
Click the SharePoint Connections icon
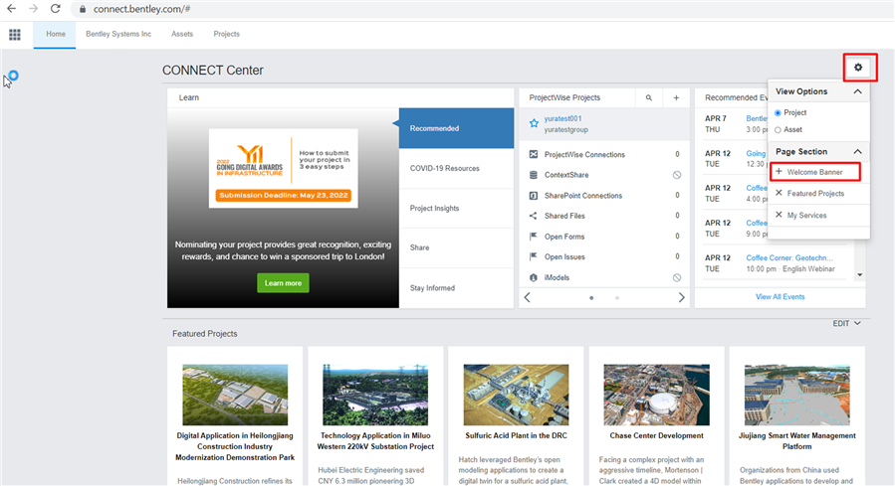[x=534, y=196]
